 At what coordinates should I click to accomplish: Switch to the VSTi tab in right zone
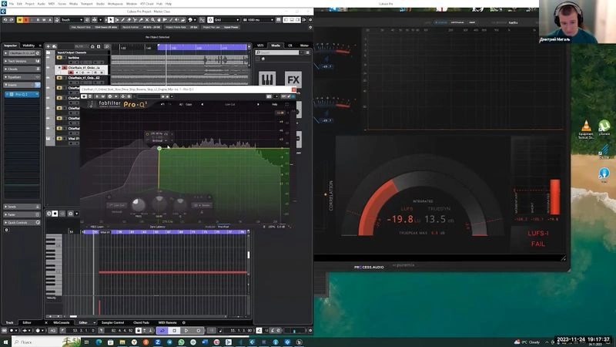coord(260,45)
